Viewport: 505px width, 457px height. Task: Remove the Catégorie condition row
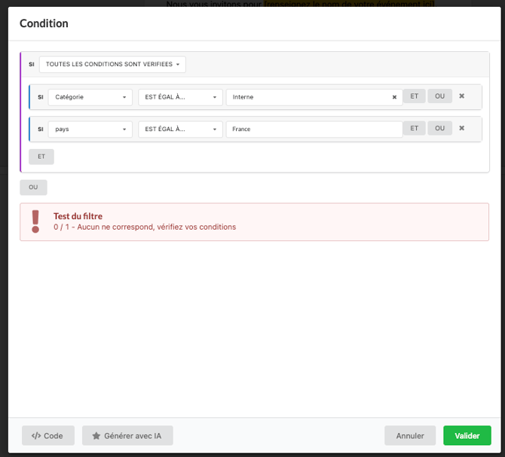(x=461, y=96)
